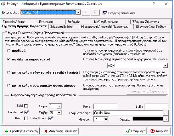This screenshot has width=174, height=136.
Task: Click the Prefix input field
Action: (105, 106)
